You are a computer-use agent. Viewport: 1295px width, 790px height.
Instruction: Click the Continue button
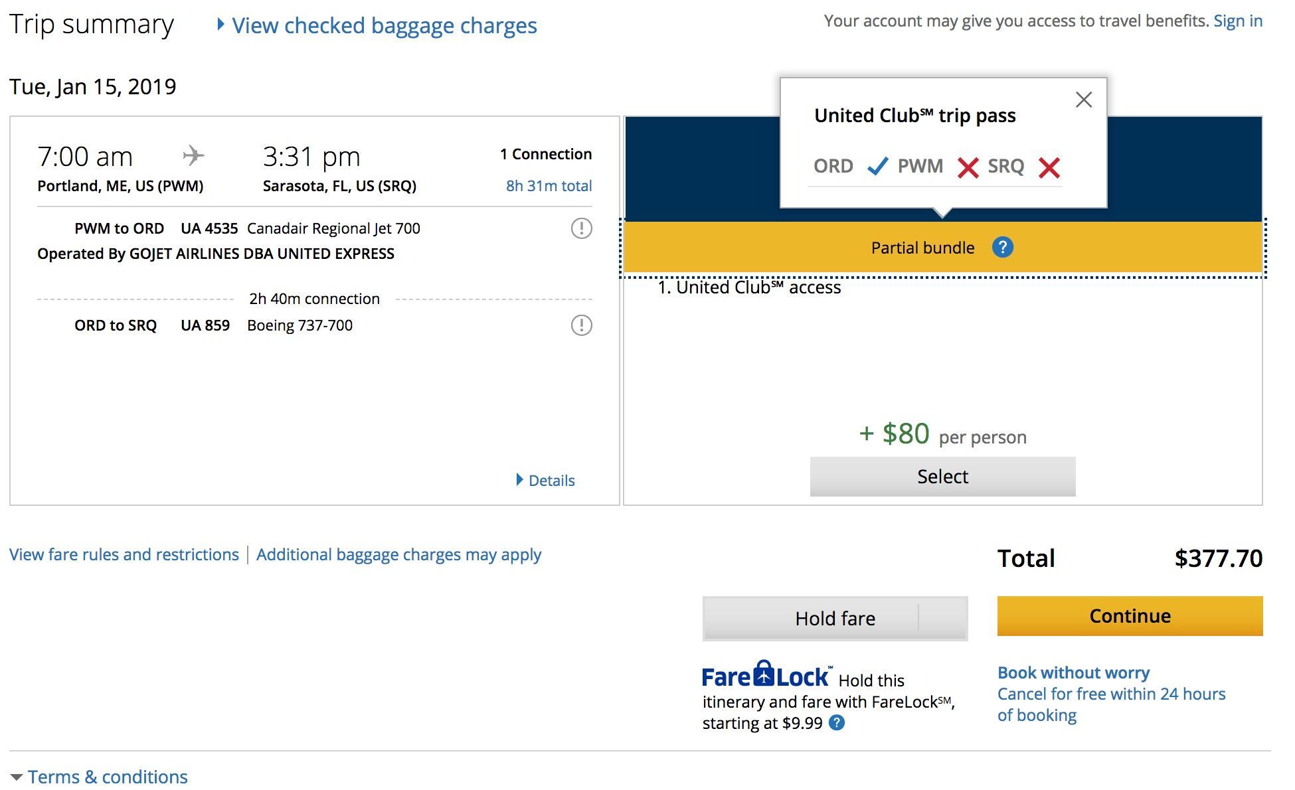point(1130,616)
